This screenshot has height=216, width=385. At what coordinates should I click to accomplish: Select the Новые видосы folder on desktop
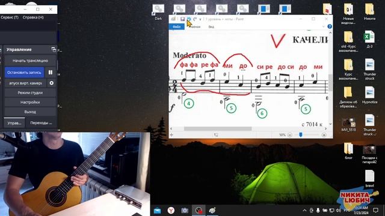[x=348, y=14]
